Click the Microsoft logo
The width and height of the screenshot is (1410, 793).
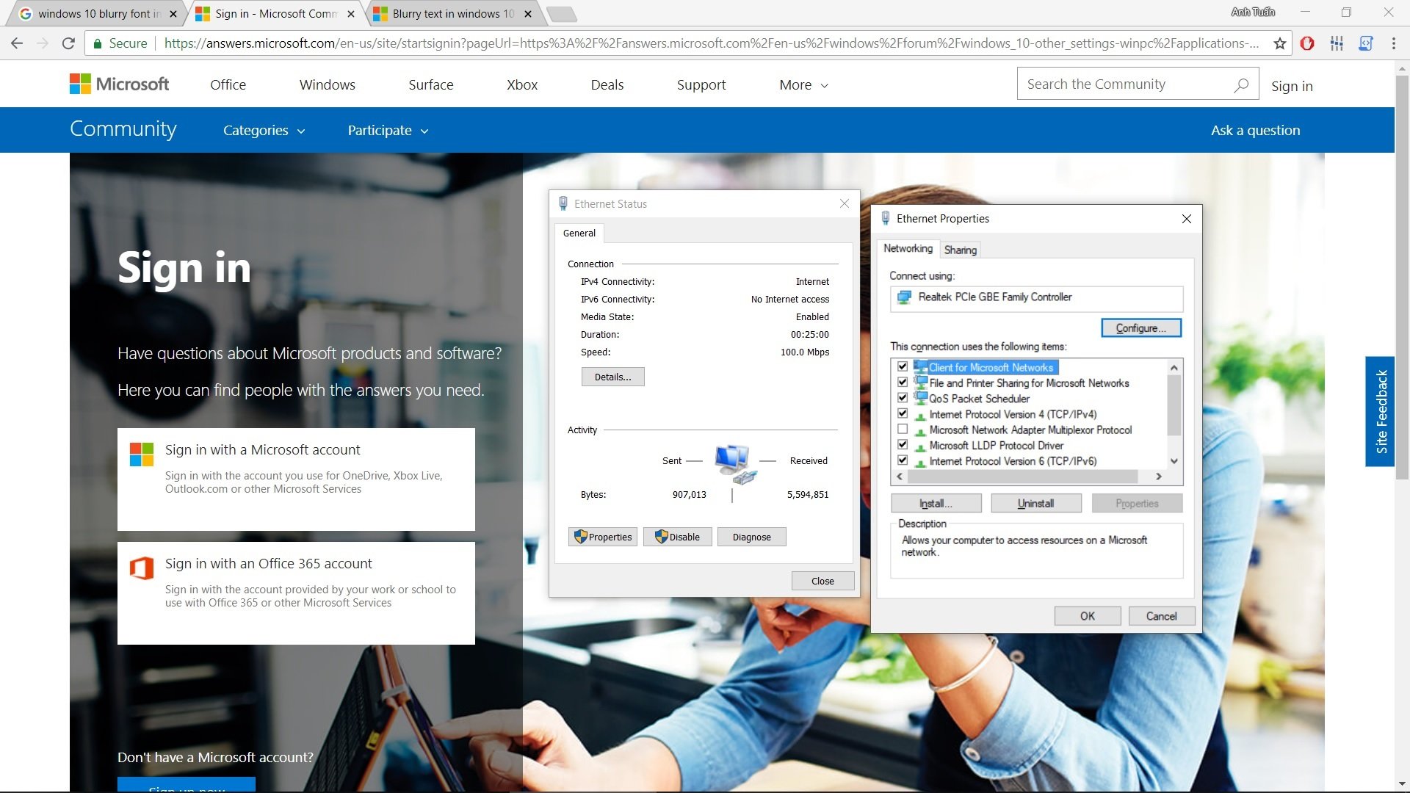[119, 84]
